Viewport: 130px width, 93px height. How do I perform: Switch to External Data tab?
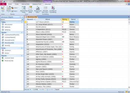click(x=25, y=4)
